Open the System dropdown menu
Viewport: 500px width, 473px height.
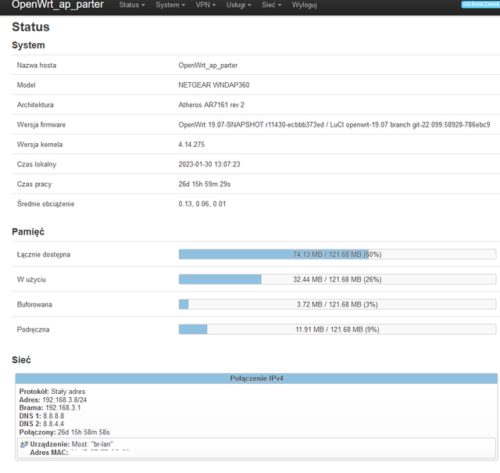click(x=170, y=5)
